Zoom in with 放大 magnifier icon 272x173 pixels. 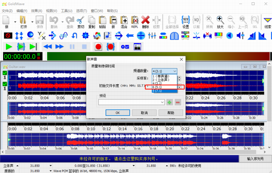(x=220, y=22)
